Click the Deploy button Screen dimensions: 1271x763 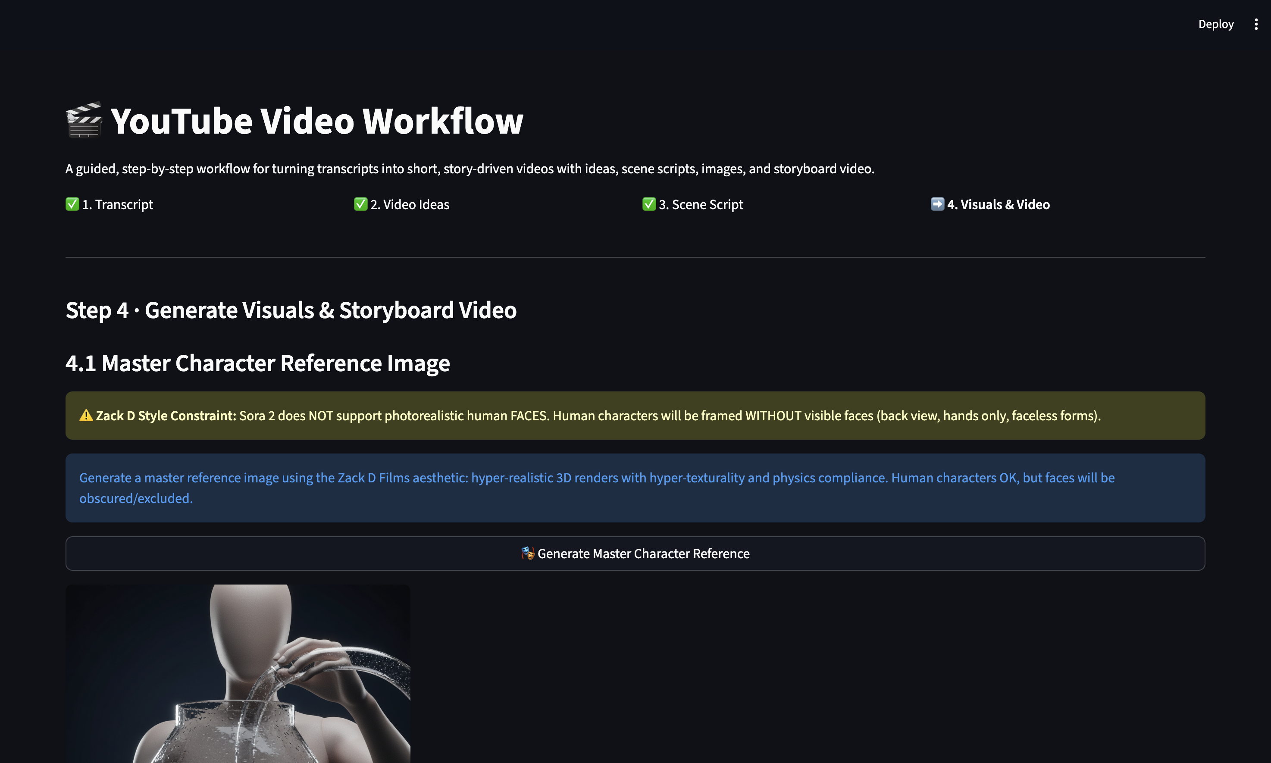[1215, 24]
